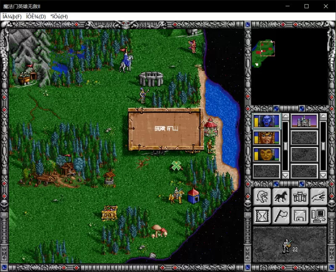Click the hero list scrollbar handle
The width and height of the screenshot is (336, 272).
tap(285, 146)
